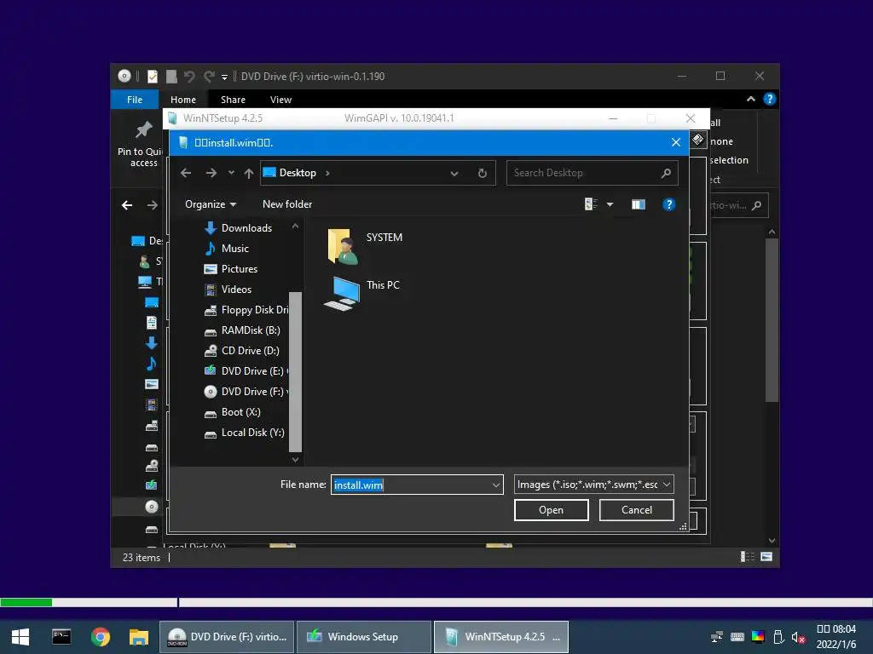
Task: Open the View tab in Explorer ribbon
Action: (280, 100)
